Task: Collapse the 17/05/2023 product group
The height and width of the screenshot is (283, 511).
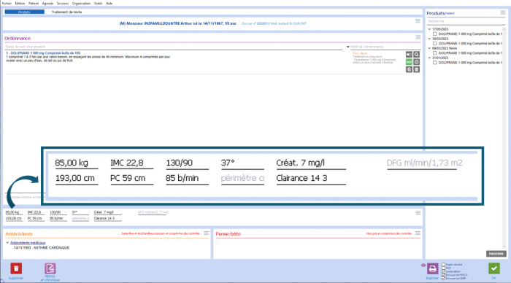Action: pyautogui.click(x=429, y=29)
